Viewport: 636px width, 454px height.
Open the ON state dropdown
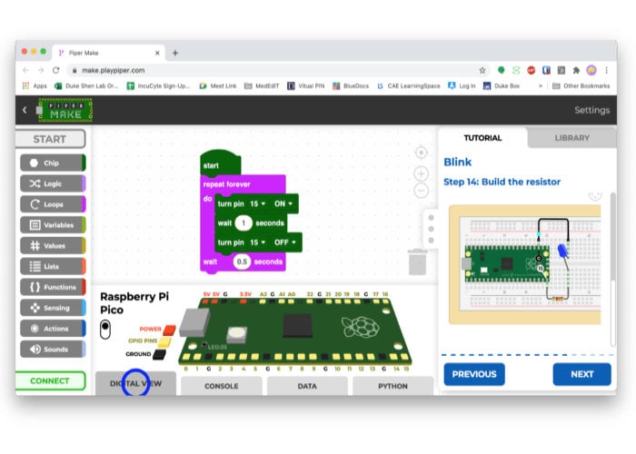[x=283, y=203]
